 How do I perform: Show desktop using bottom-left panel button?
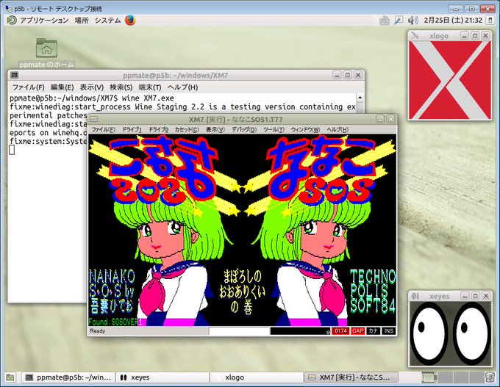coord(10,377)
